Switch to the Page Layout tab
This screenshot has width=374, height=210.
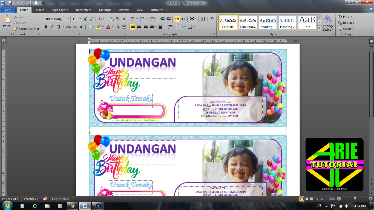point(60,10)
